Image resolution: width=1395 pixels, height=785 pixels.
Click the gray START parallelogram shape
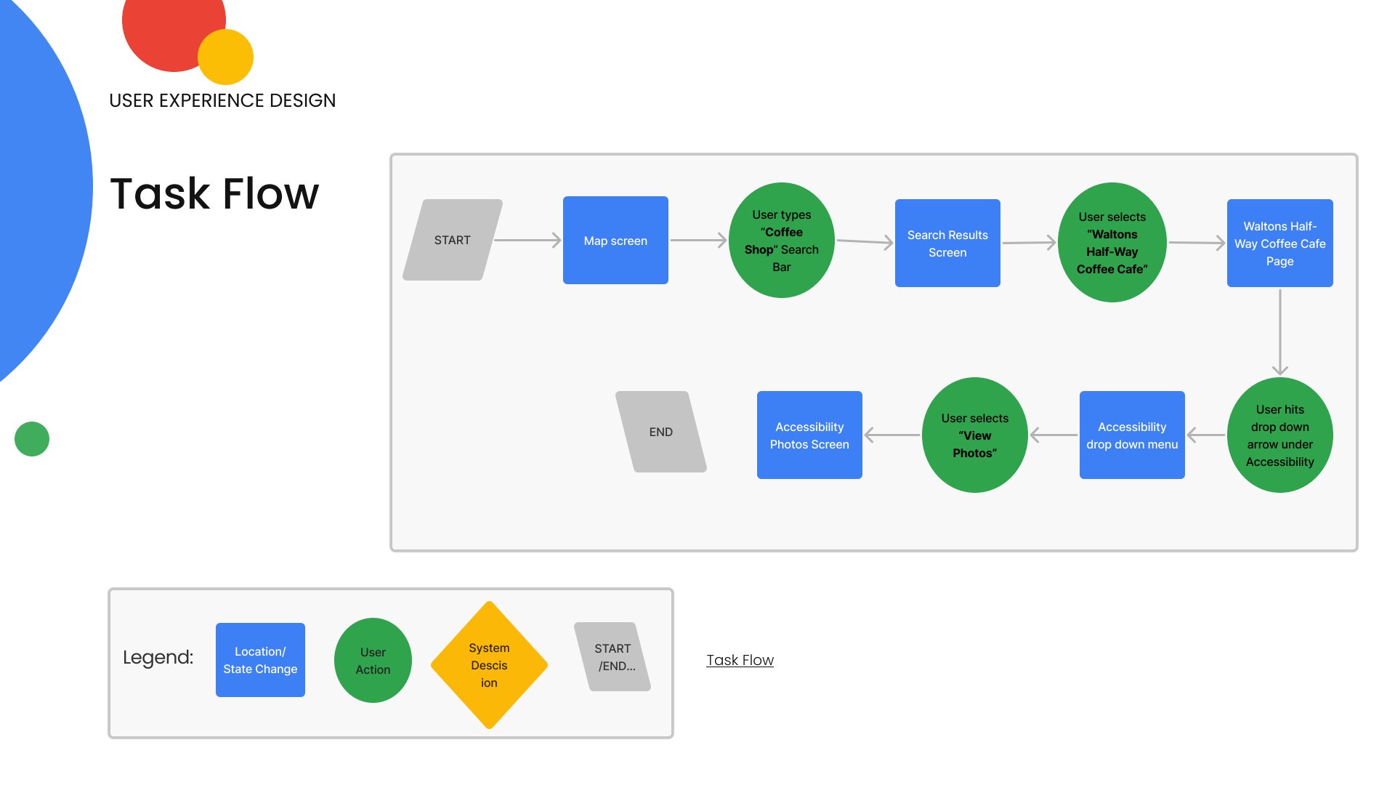click(452, 240)
